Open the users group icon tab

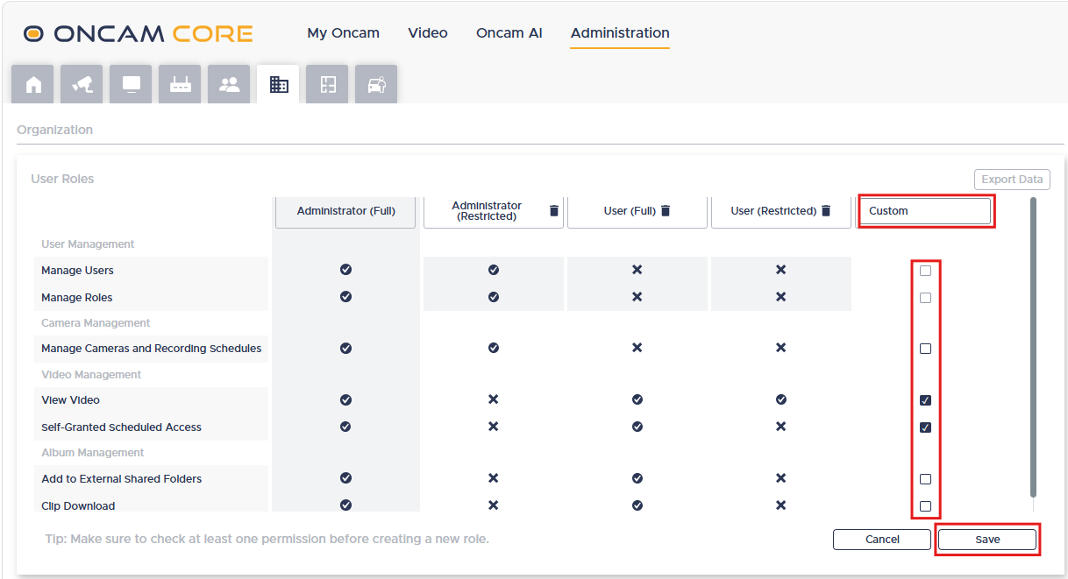point(230,84)
